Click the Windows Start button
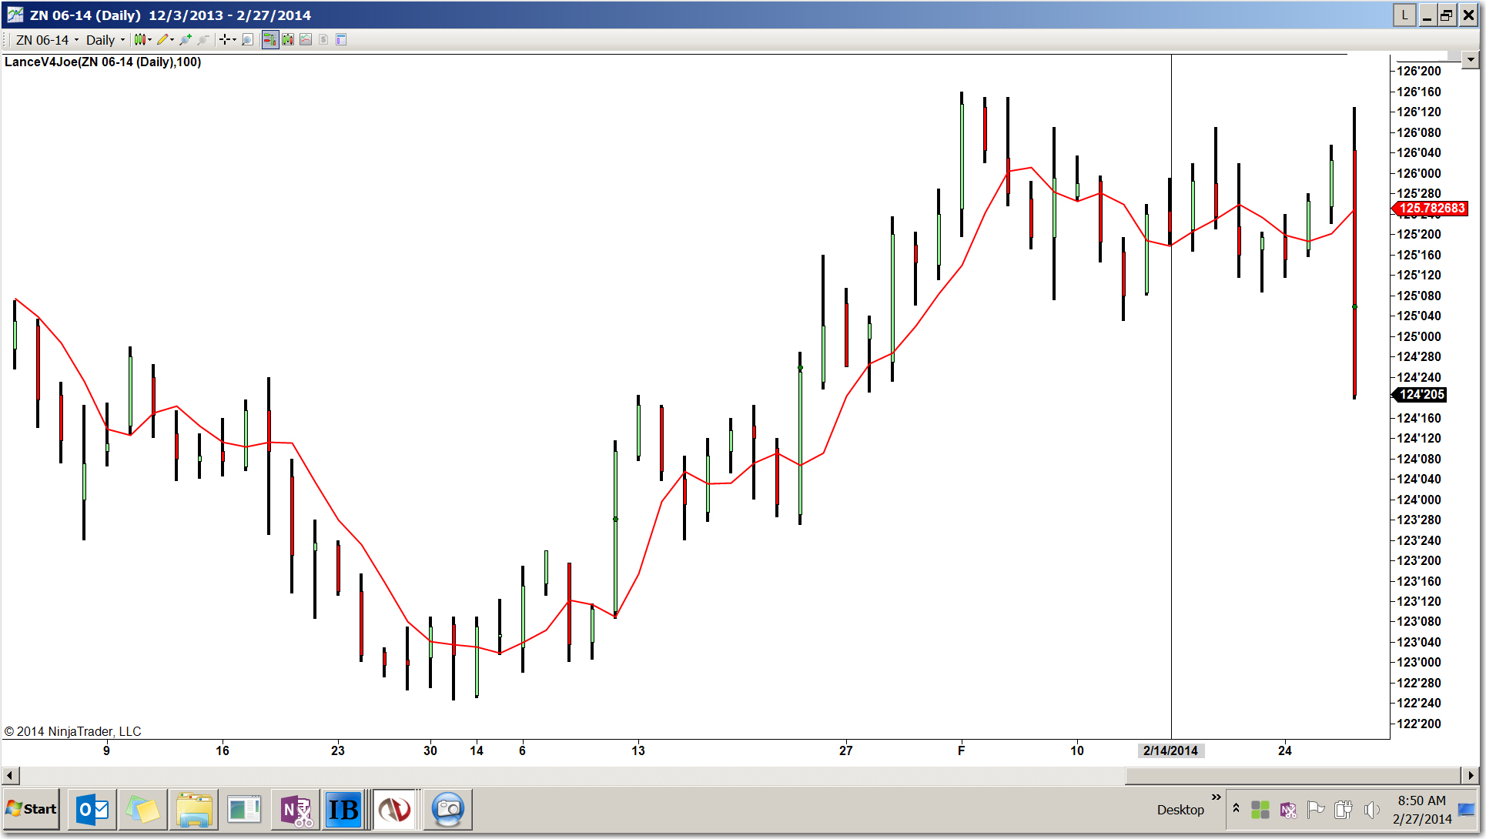This screenshot has width=1486, height=839. 32,809
